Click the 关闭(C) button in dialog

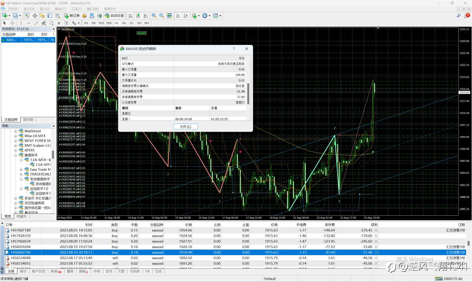pyautogui.click(x=185, y=126)
